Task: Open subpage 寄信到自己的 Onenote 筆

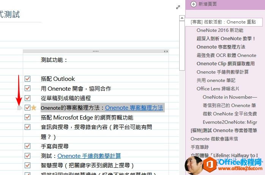Action: 229,106
